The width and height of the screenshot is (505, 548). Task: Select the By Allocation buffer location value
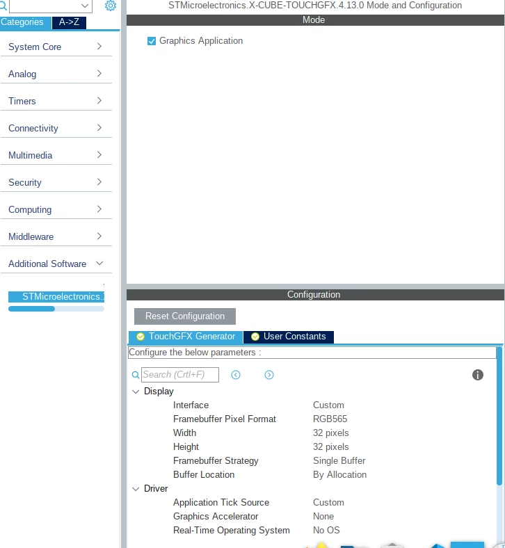(x=339, y=474)
